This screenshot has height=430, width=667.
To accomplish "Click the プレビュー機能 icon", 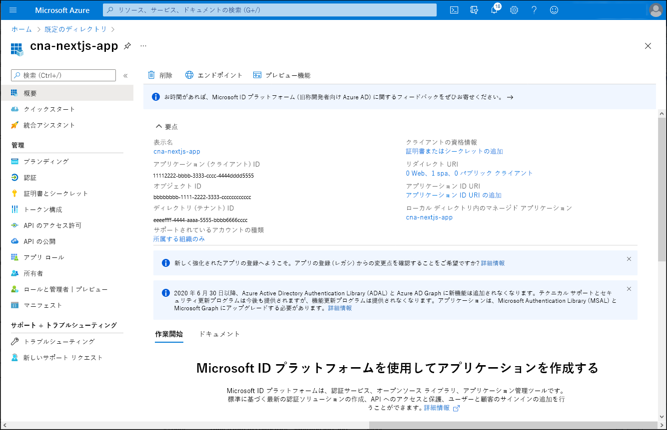I will [257, 75].
